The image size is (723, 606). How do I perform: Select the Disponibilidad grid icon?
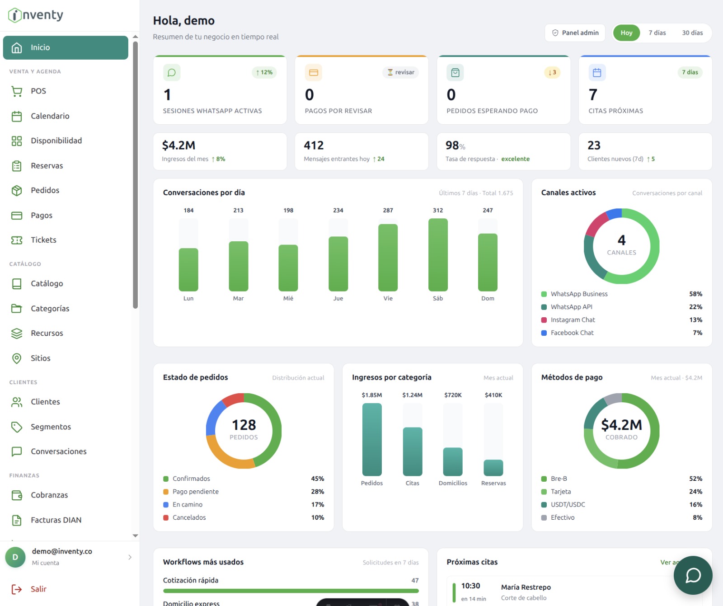pyautogui.click(x=17, y=141)
